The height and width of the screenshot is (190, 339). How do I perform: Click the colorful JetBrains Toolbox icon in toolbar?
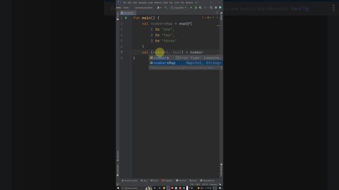click(x=220, y=7)
